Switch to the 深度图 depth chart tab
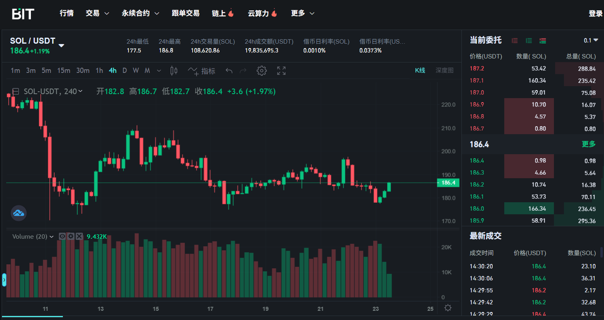Screen dimensions: 604x320 coord(444,70)
